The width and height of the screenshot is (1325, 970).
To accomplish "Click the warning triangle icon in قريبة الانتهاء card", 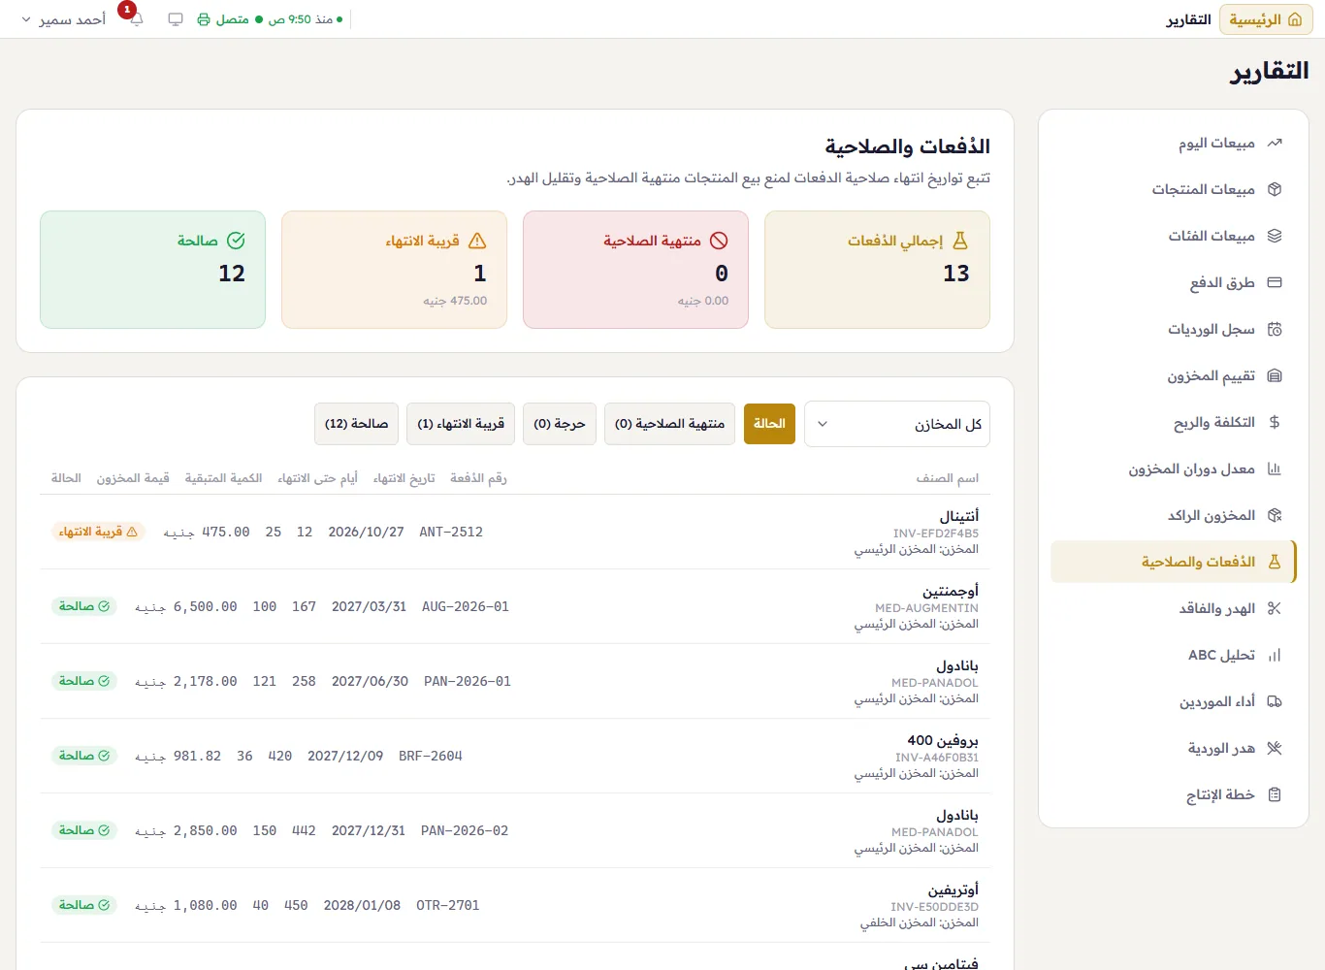I will pos(477,241).
